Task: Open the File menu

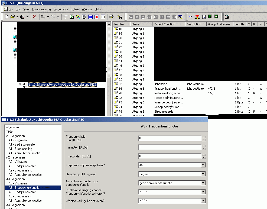Action: click(11, 9)
